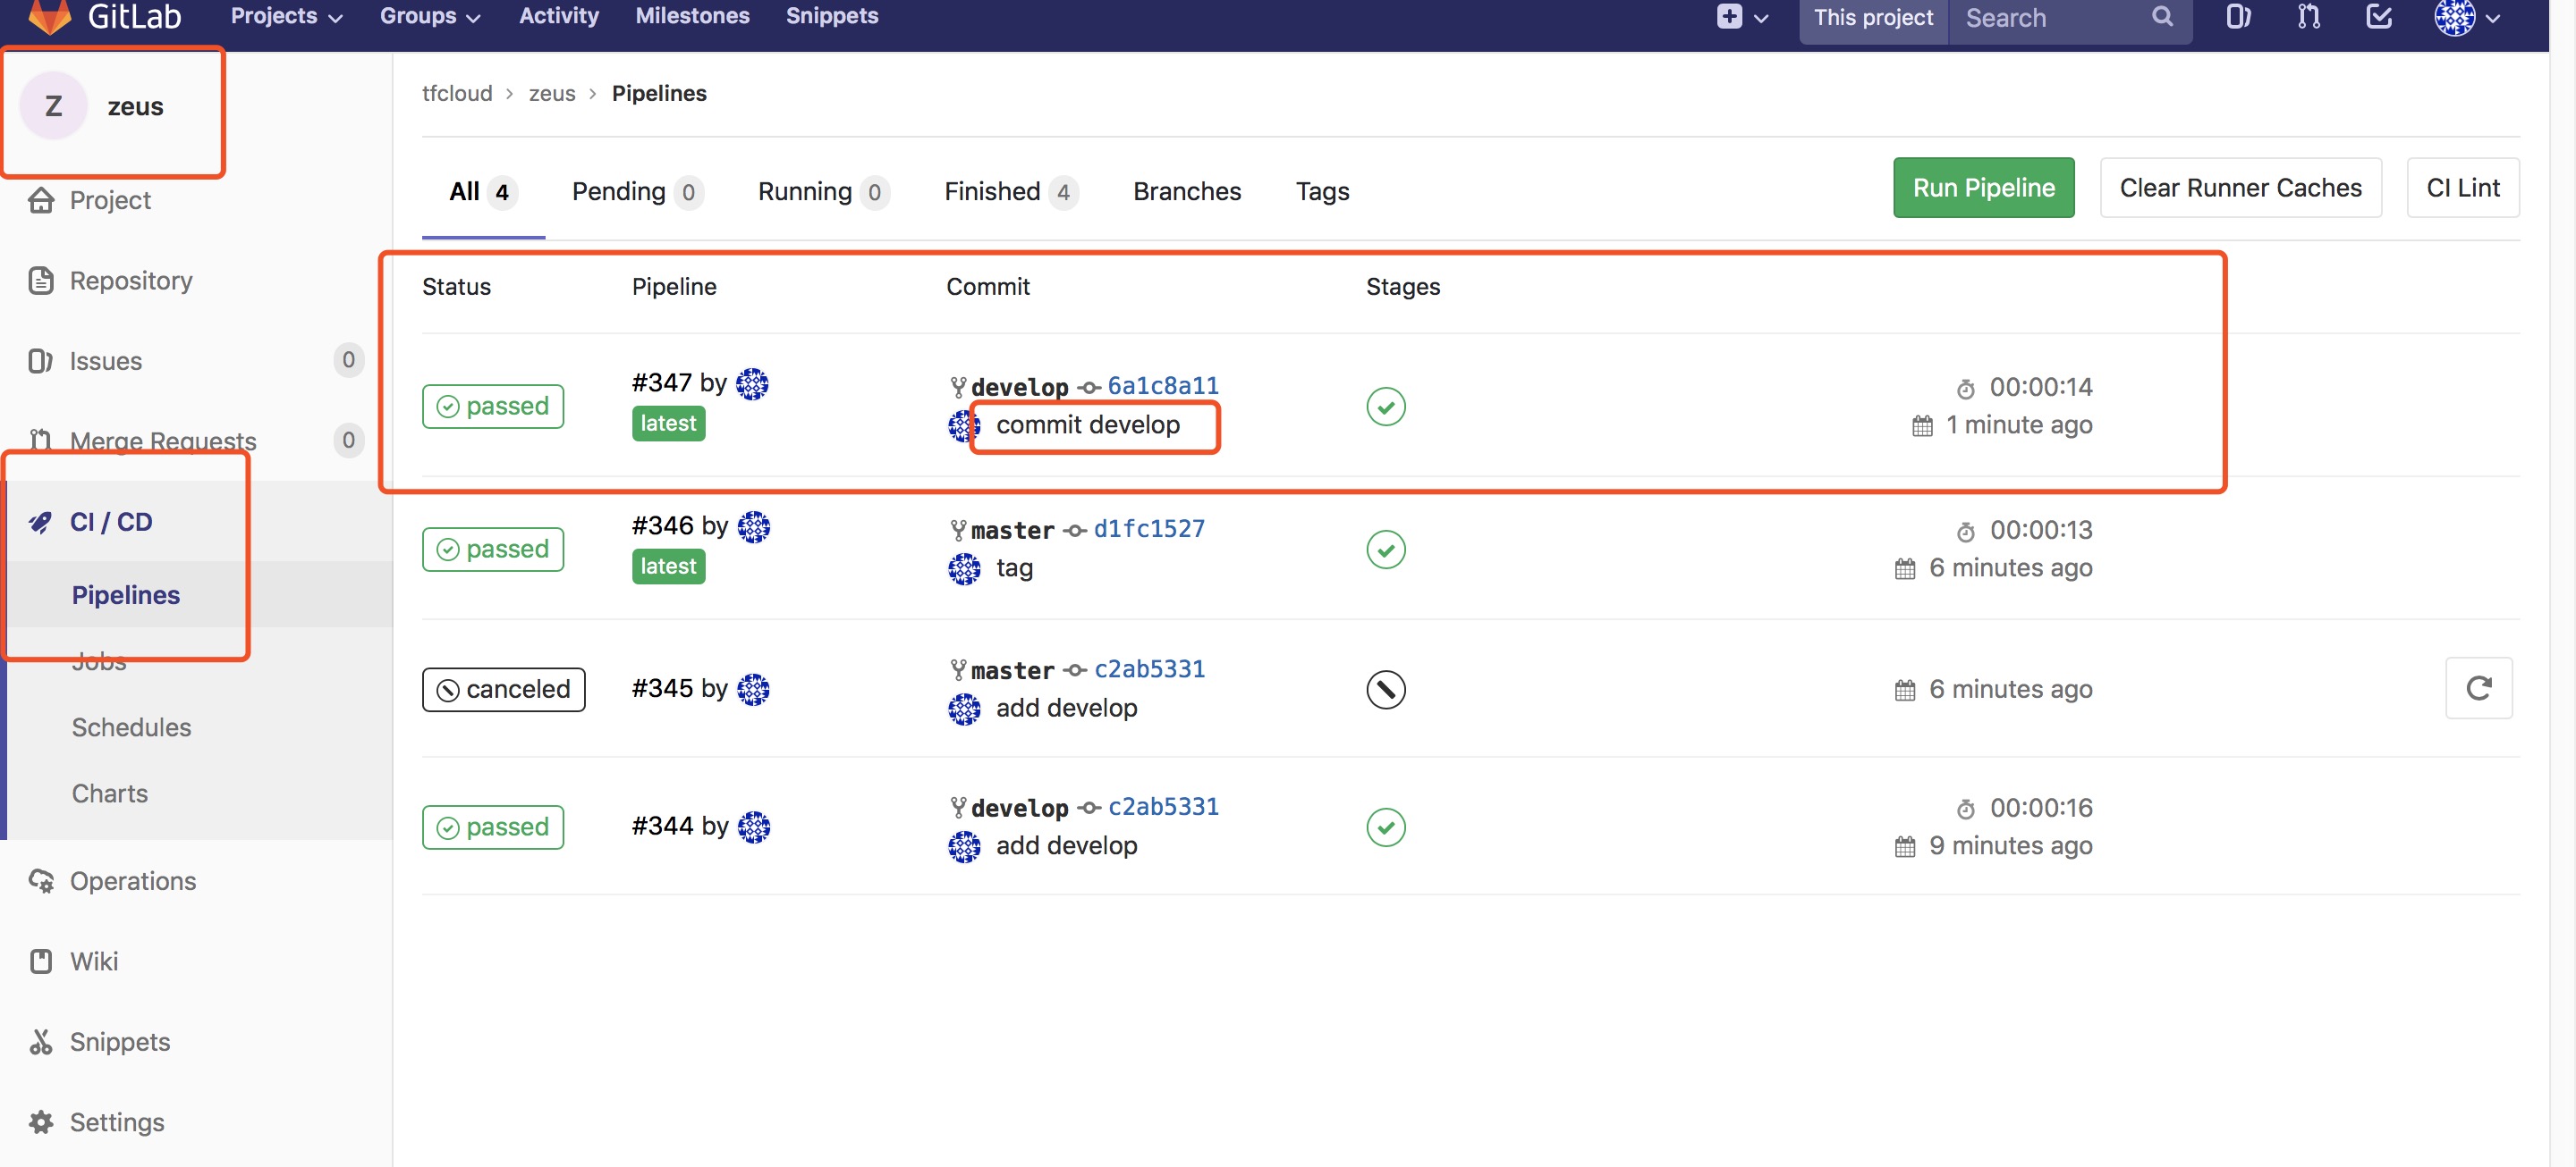Open master branch link for pipeline #346
2576x1167 pixels.
tap(1012, 530)
